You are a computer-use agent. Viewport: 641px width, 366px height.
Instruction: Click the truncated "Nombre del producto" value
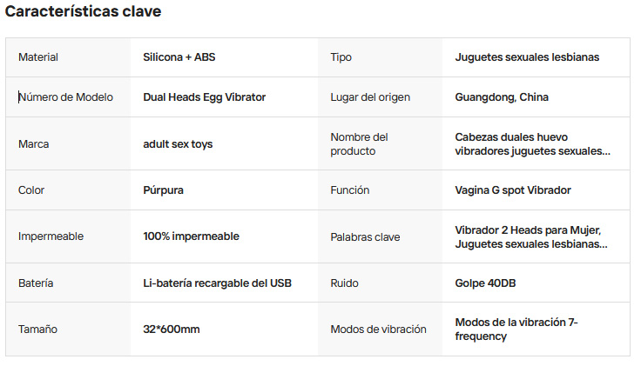pyautogui.click(x=532, y=143)
